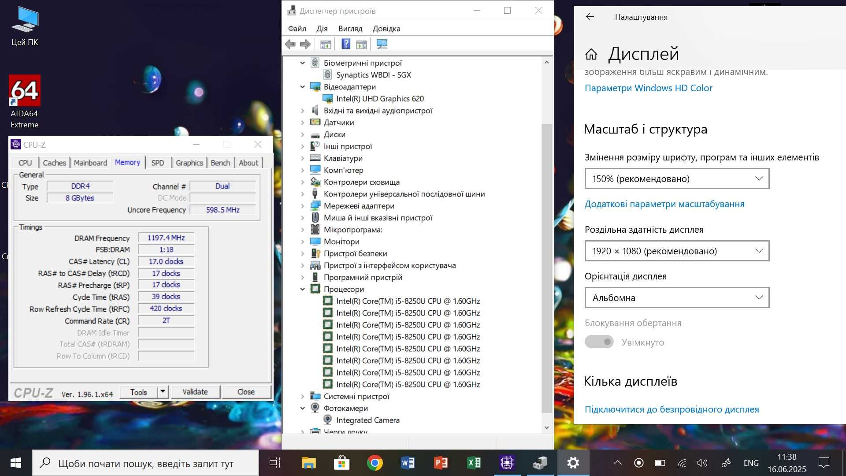
Task: Click the Intel UHD Graphics 620 device icon
Action: [x=327, y=99]
